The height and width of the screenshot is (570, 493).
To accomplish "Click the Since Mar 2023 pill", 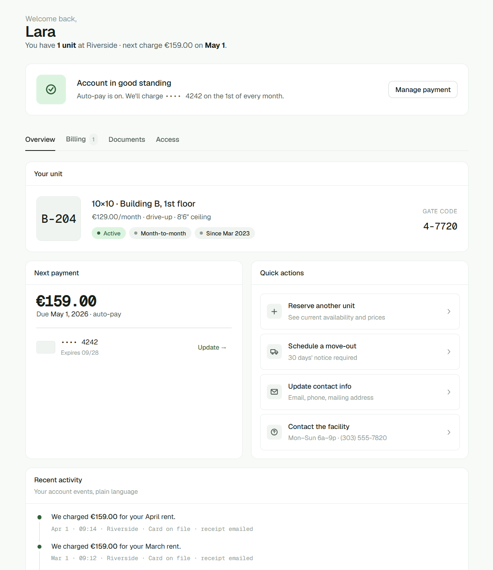I will point(225,233).
